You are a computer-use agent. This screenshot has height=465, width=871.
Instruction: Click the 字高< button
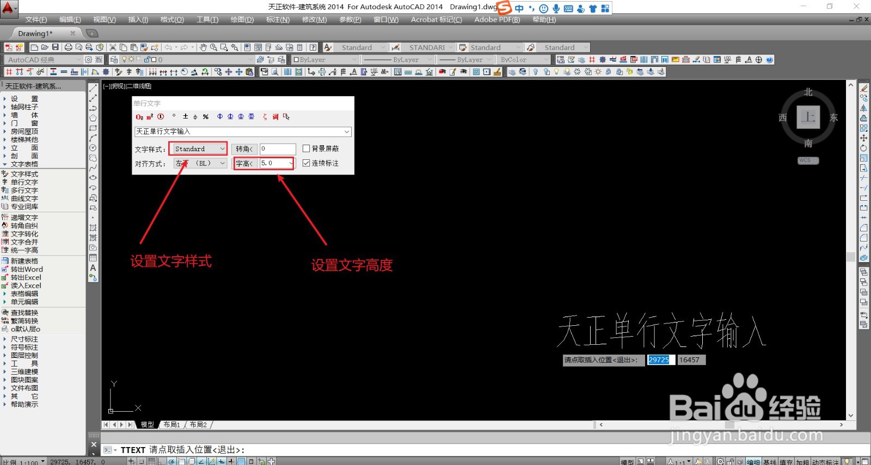pyautogui.click(x=244, y=163)
